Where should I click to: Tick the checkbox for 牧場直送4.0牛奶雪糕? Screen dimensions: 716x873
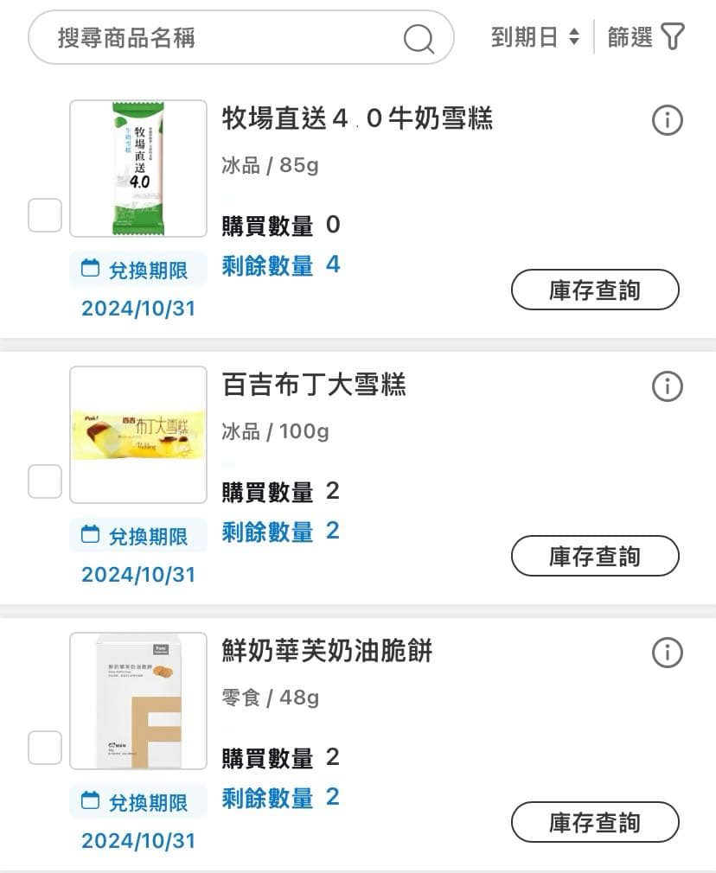tap(45, 215)
